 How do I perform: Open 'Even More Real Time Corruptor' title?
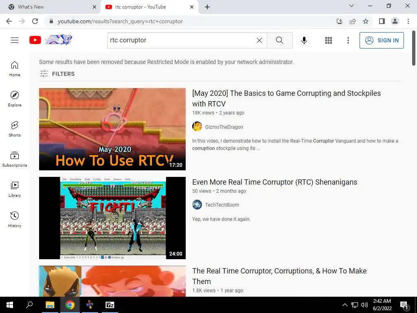coord(275,182)
